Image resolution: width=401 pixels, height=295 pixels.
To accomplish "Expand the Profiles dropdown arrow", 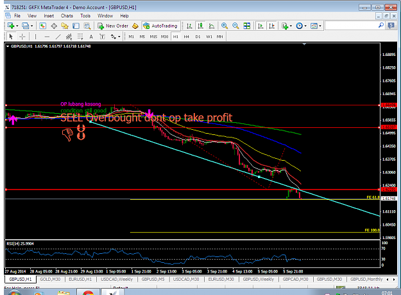I will pyautogui.click(x=31, y=26).
